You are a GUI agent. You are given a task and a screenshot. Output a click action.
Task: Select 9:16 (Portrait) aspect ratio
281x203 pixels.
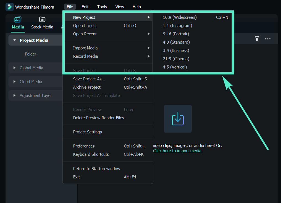coord(192,34)
